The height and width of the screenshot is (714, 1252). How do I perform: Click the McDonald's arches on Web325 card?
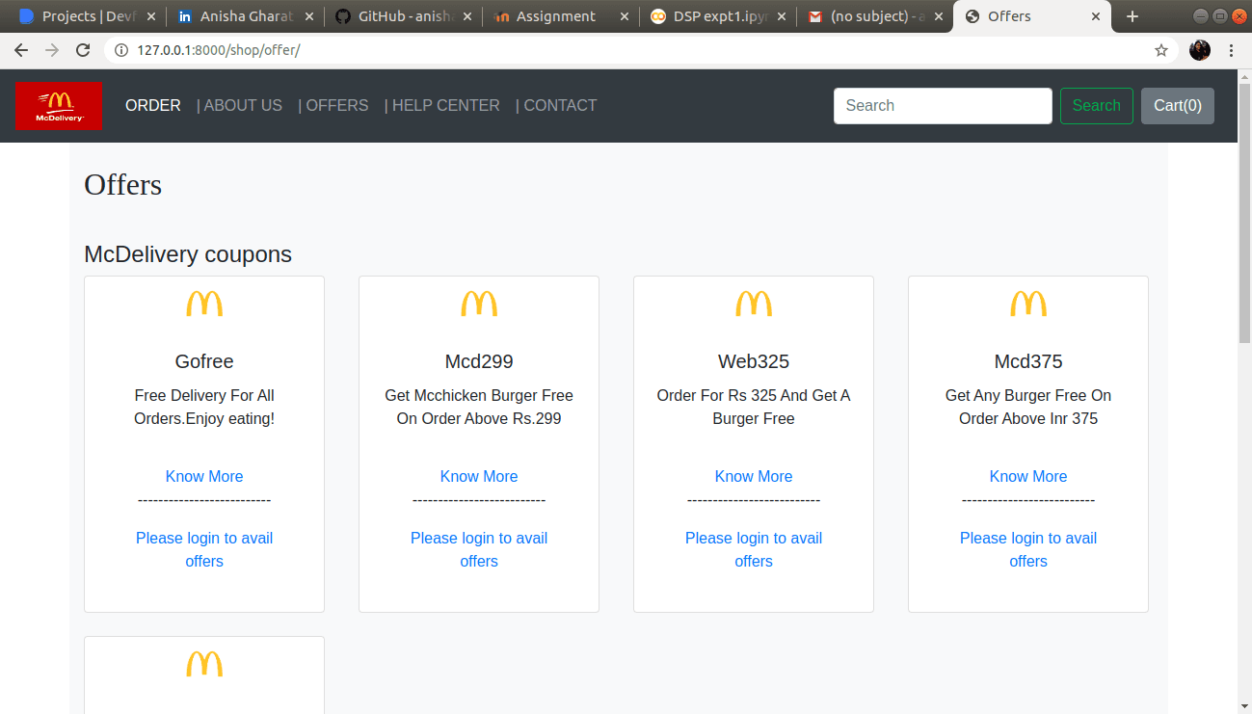pos(754,304)
